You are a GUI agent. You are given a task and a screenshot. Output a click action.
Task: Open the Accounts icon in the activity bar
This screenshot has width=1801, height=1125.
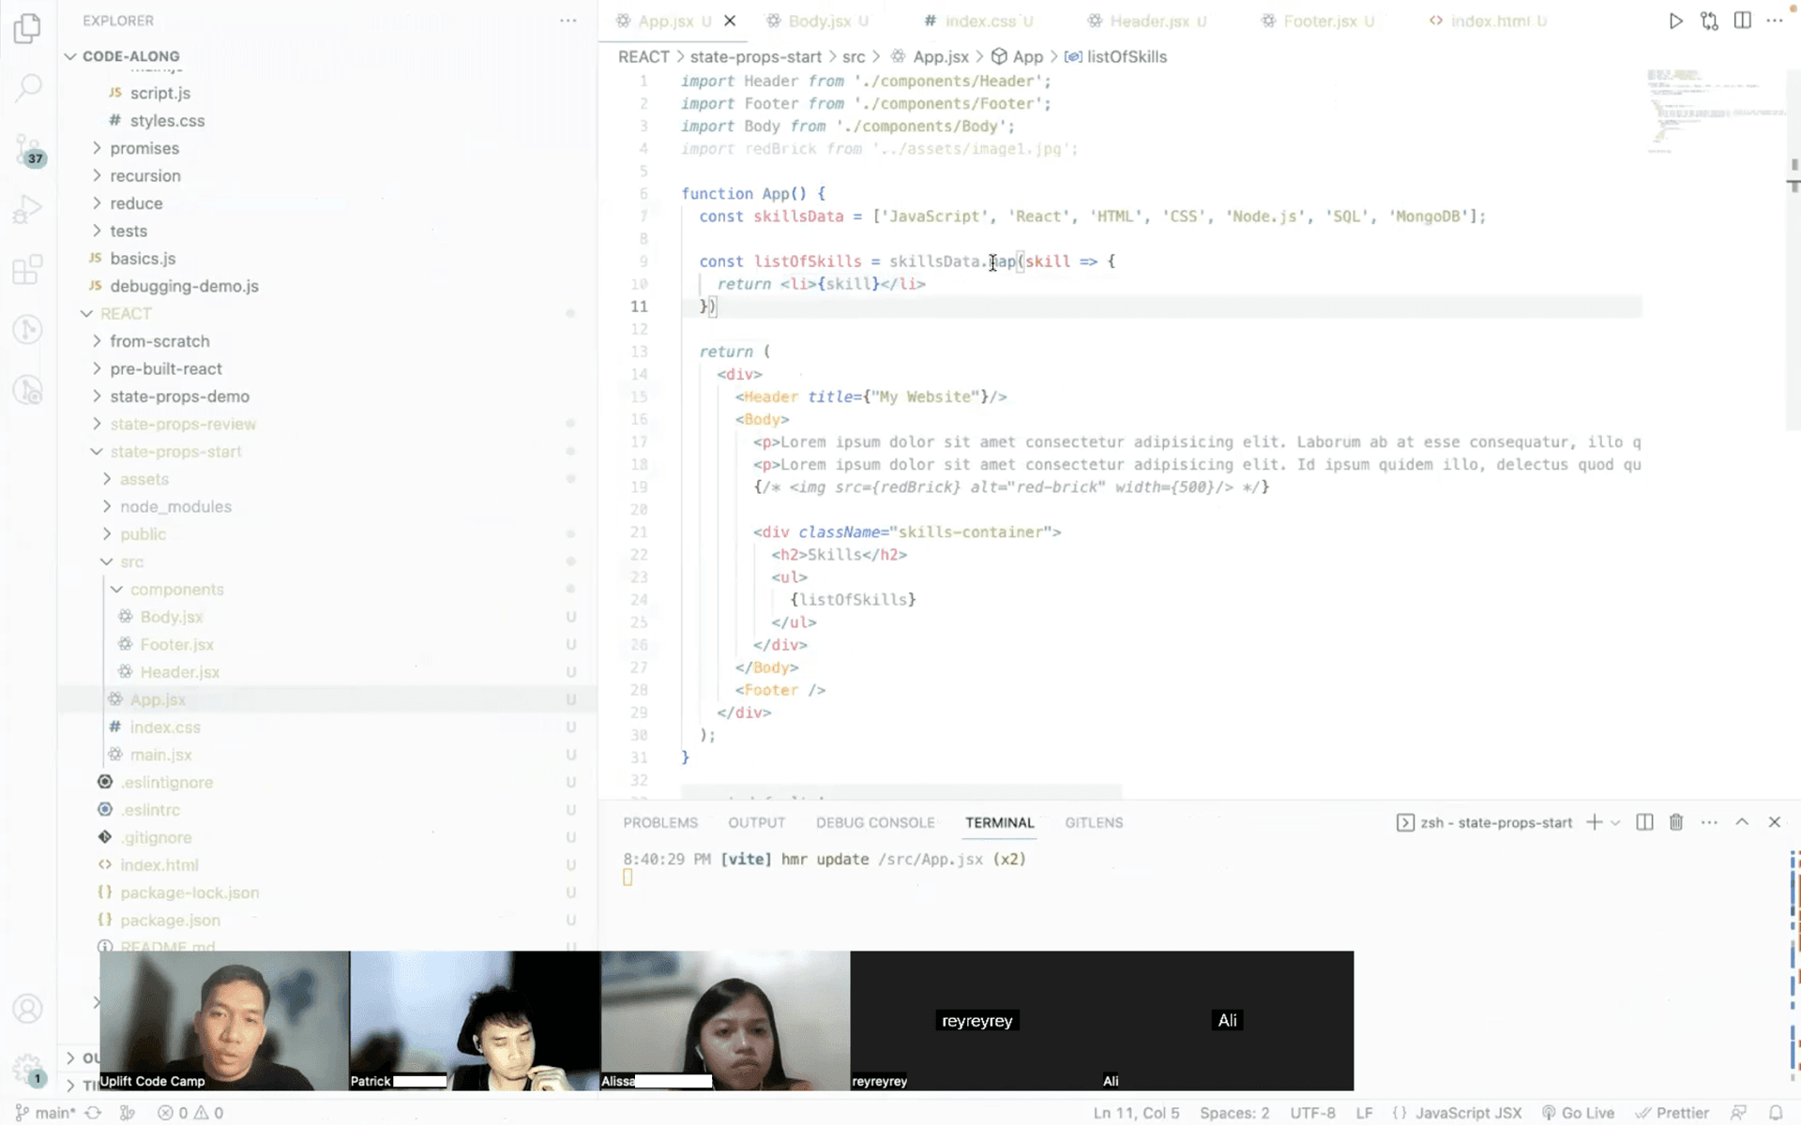click(27, 1009)
